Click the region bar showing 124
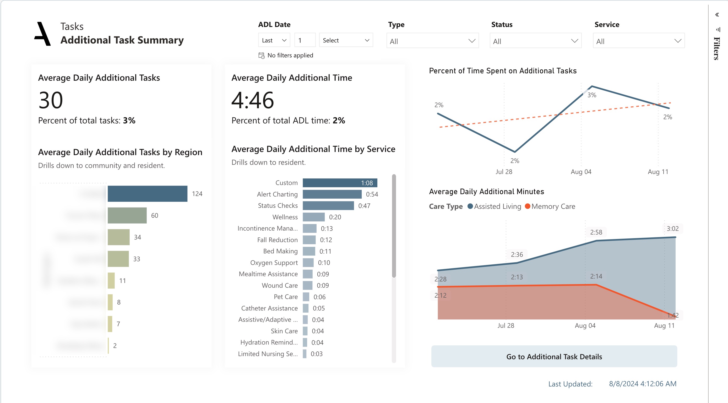The width and height of the screenshot is (728, 403). [147, 194]
